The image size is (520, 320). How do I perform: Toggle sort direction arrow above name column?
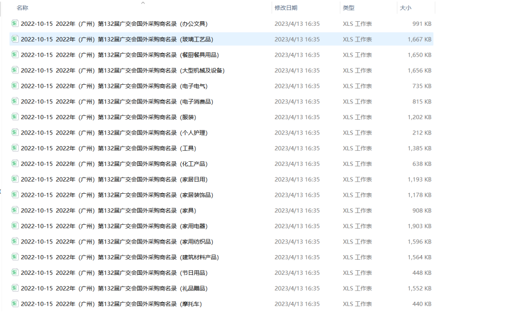click(143, 3)
